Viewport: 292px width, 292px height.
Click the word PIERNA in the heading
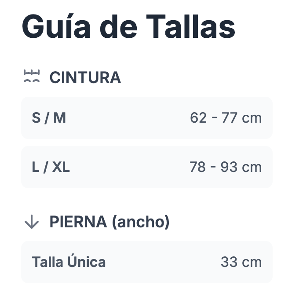[x=78, y=222]
